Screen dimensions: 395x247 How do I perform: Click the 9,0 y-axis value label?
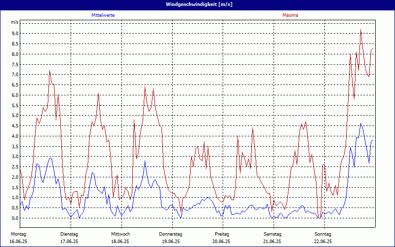point(15,33)
